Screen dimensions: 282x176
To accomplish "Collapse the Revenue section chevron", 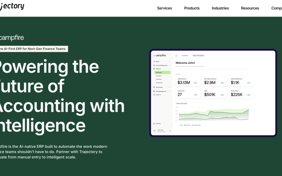I will [x=170, y=69].
